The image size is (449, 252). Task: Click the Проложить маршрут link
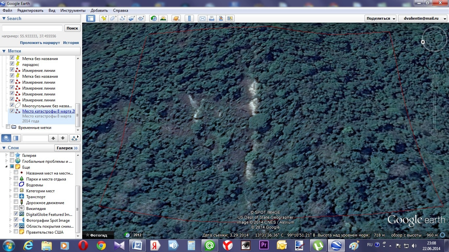click(x=40, y=43)
